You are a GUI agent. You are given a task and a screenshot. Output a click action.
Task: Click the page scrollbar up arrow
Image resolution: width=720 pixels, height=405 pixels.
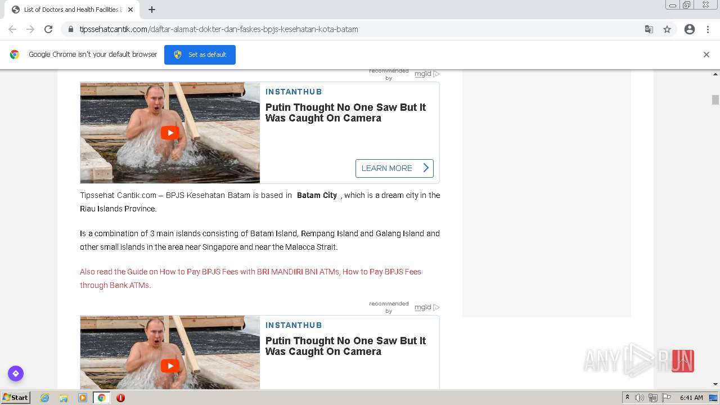pos(715,74)
